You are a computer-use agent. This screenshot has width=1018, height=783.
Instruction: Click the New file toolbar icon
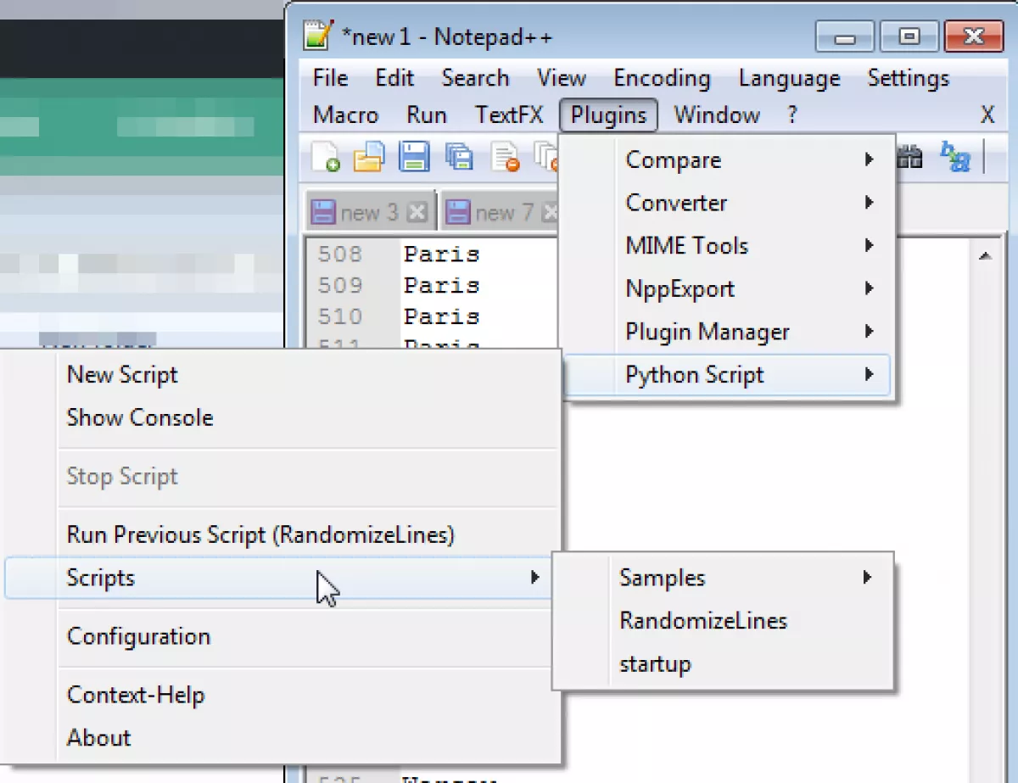coord(326,158)
